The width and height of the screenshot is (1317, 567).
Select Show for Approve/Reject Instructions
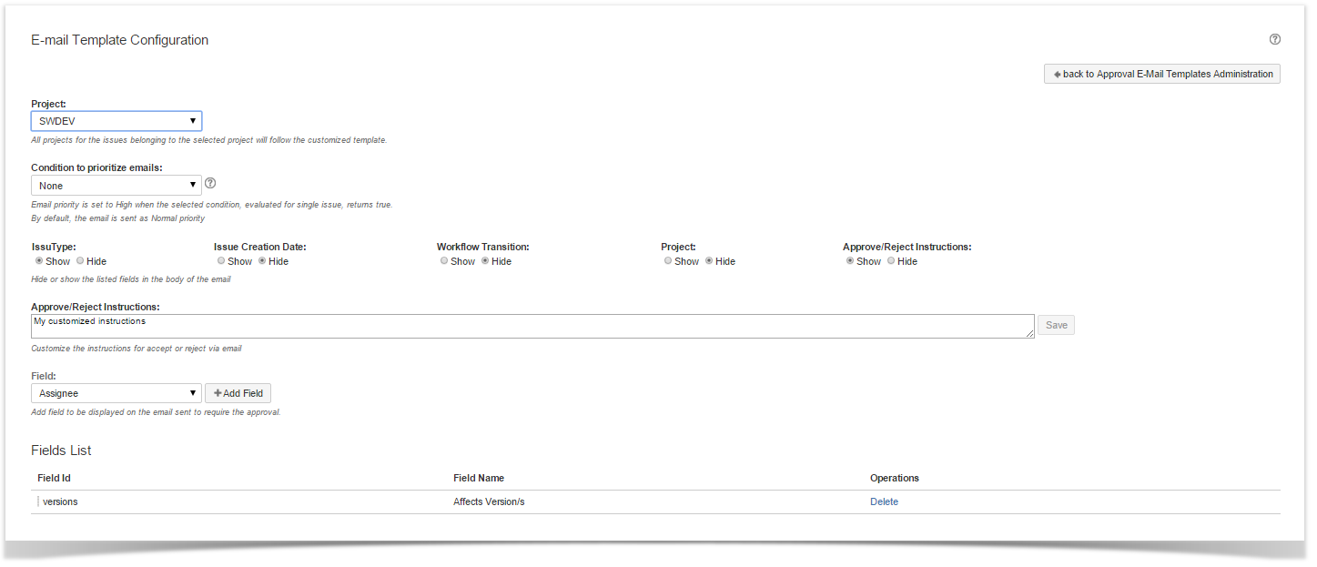coord(850,261)
